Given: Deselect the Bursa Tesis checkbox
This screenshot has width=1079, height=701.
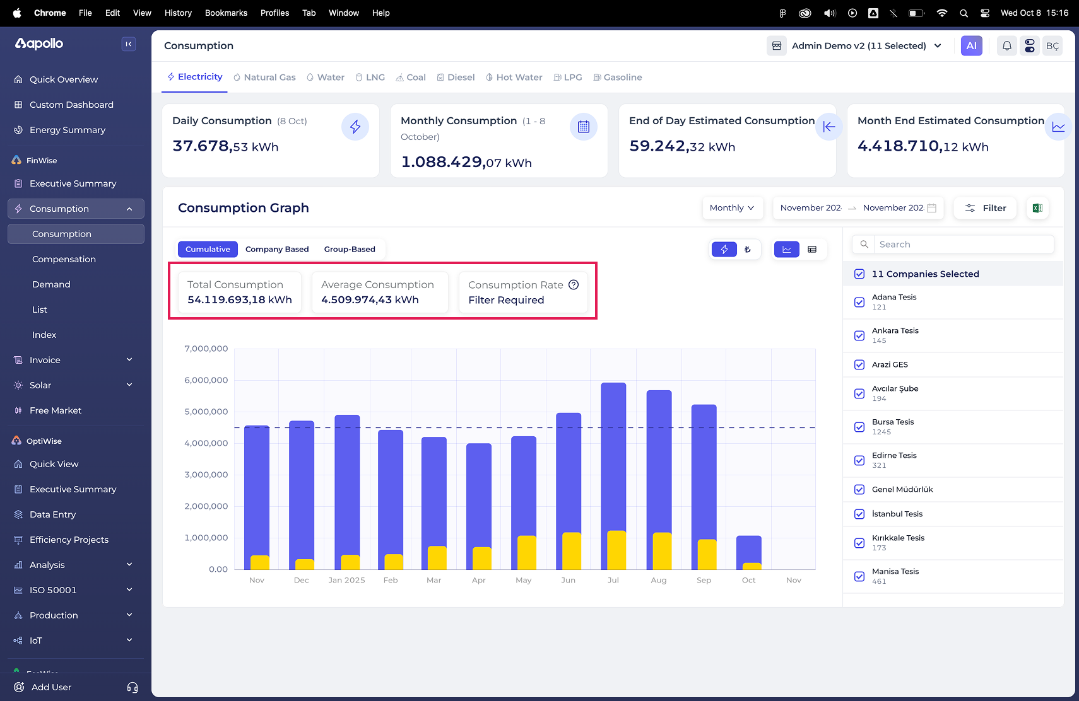Looking at the screenshot, I should tap(859, 427).
